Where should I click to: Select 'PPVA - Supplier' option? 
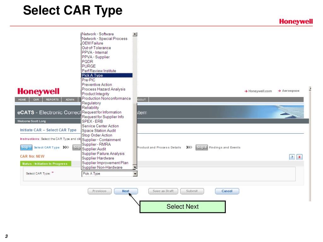click(107, 57)
